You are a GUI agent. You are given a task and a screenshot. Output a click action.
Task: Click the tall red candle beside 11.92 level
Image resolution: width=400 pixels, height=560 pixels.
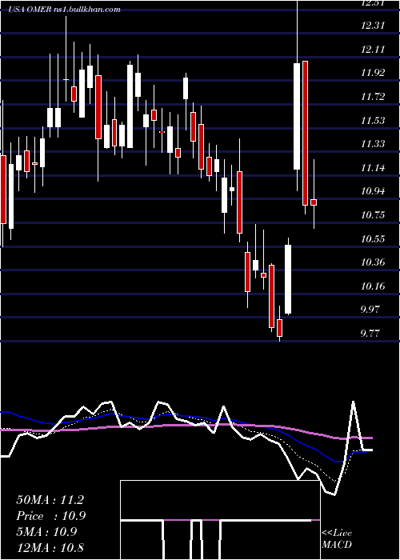click(305, 133)
